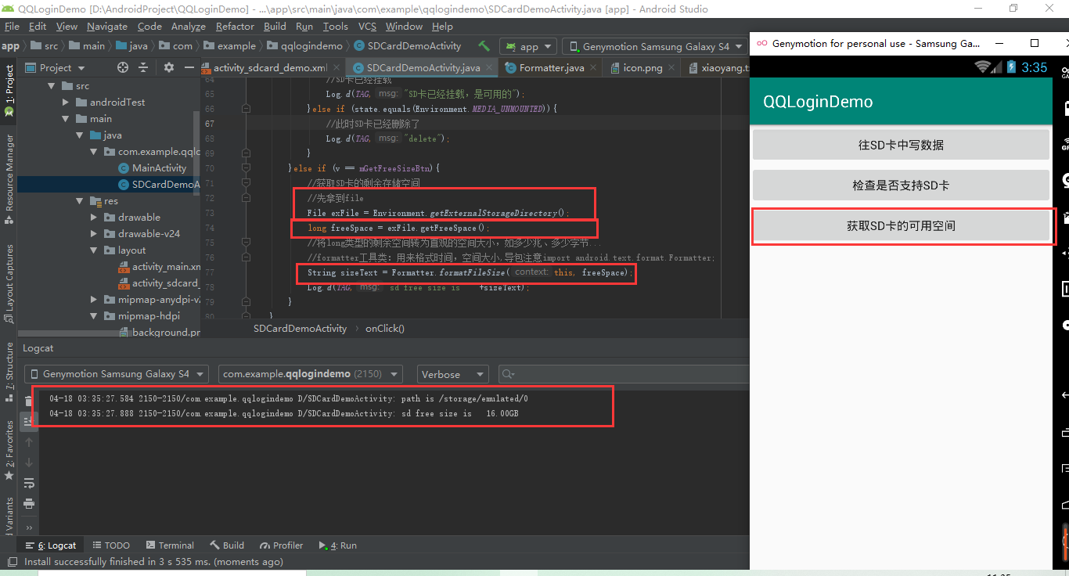Open the app run configuration dropdown

[x=529, y=46]
